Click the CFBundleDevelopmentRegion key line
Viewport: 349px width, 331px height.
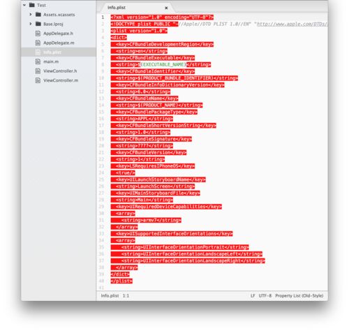click(162, 44)
